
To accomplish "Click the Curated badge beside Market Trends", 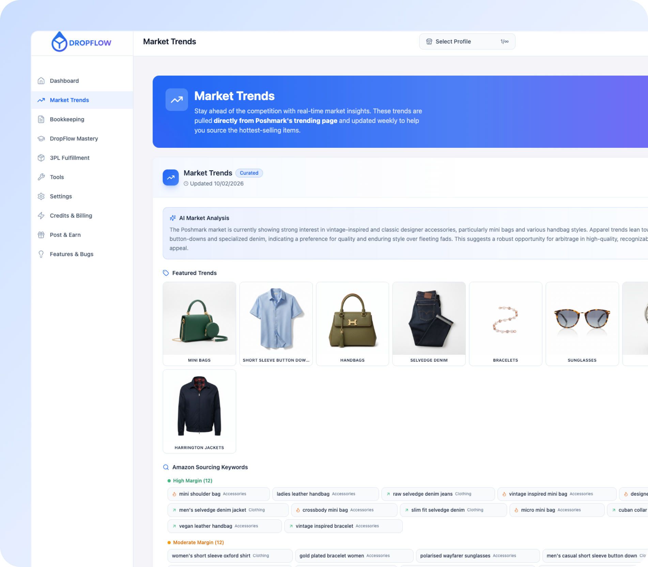I will tap(249, 173).
